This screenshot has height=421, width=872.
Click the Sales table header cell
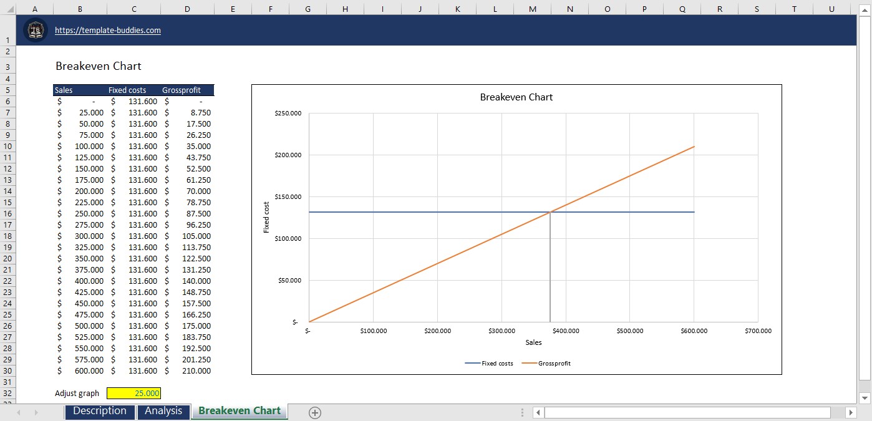(x=80, y=90)
